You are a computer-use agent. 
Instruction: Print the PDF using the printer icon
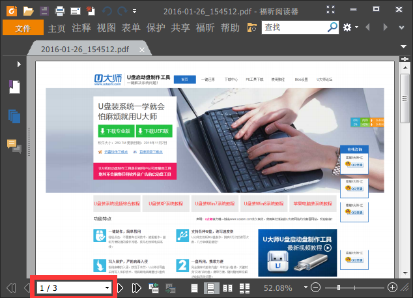[60, 11]
